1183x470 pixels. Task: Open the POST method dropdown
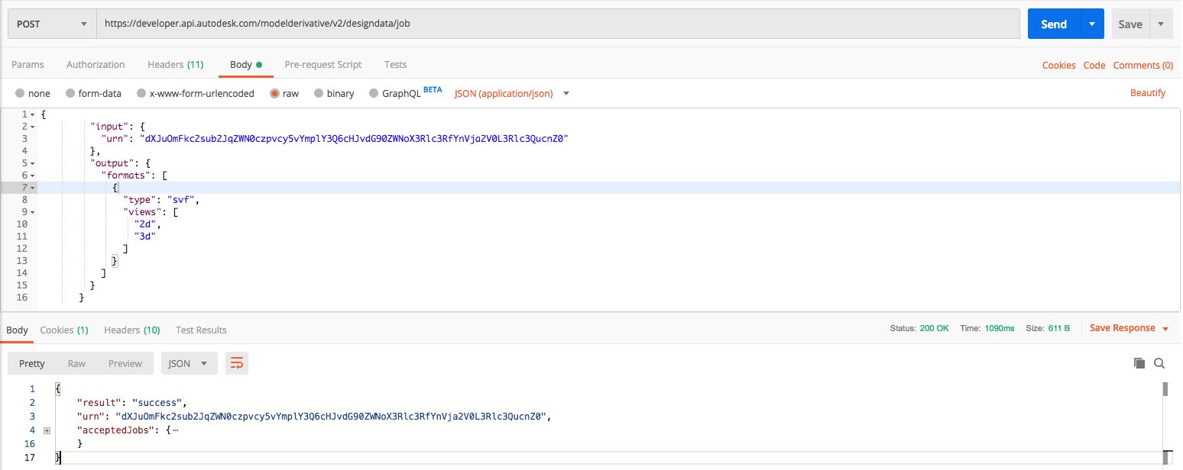pyautogui.click(x=52, y=24)
